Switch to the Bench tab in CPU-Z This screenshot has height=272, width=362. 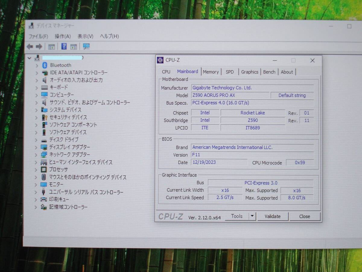[x=269, y=72]
